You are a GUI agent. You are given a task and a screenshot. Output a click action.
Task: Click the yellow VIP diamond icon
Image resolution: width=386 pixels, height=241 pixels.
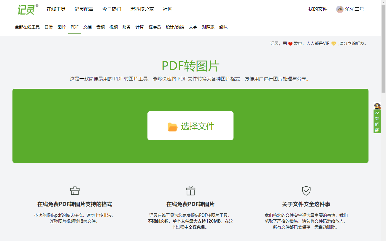click(x=334, y=44)
